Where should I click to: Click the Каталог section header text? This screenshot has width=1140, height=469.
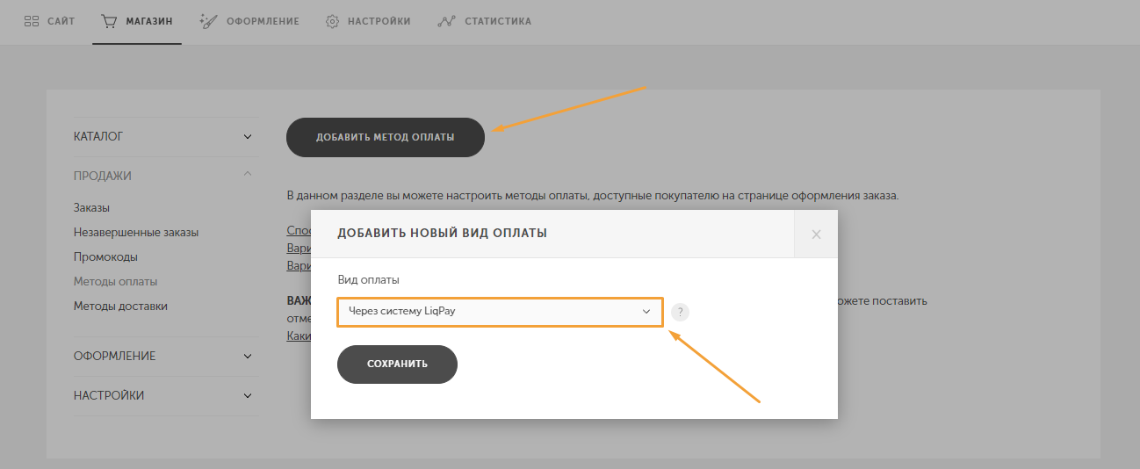98,137
